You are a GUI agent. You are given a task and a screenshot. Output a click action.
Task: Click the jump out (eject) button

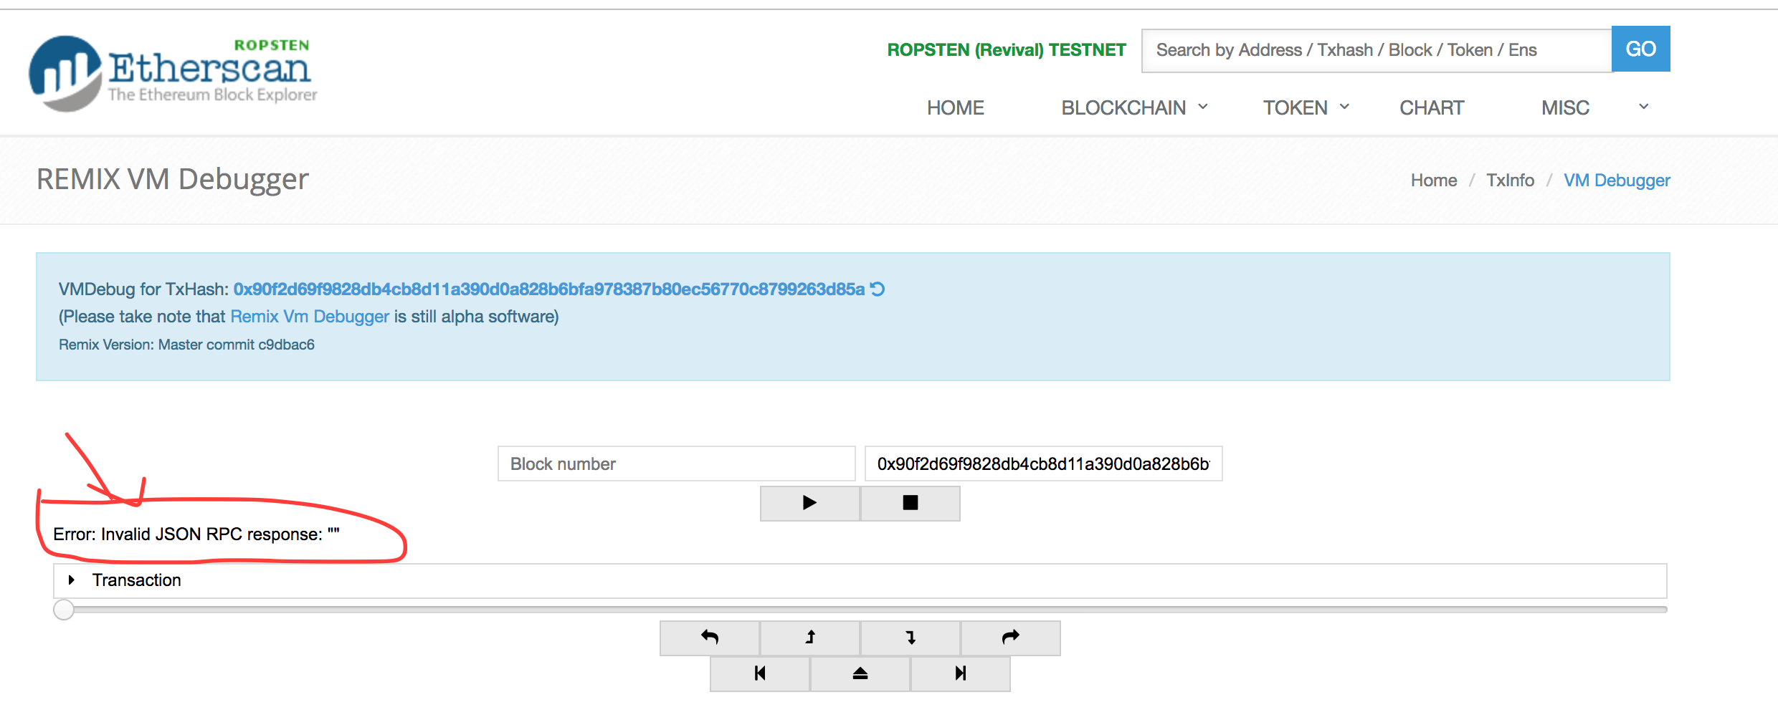click(x=860, y=673)
